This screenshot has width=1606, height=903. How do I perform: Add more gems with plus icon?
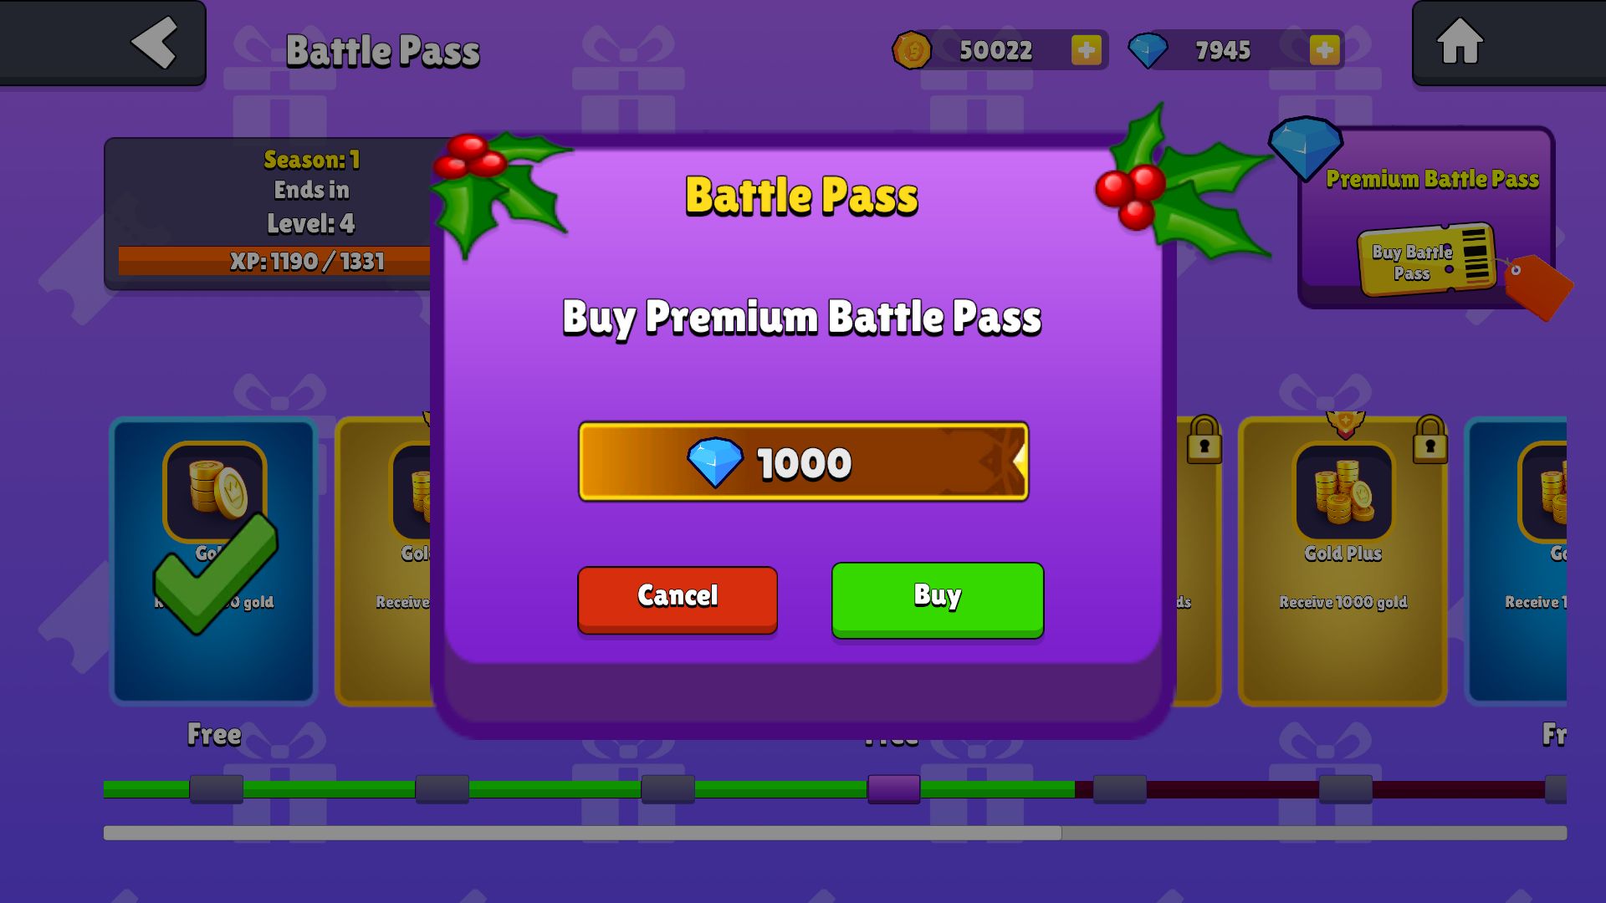[1324, 50]
